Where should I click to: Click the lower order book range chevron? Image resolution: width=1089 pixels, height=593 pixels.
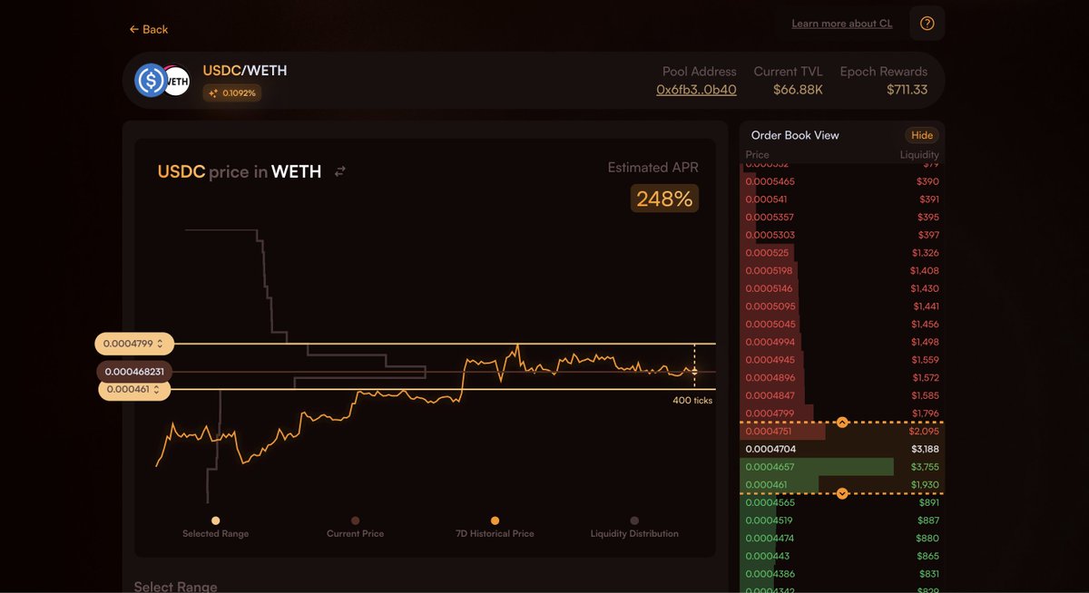click(842, 493)
